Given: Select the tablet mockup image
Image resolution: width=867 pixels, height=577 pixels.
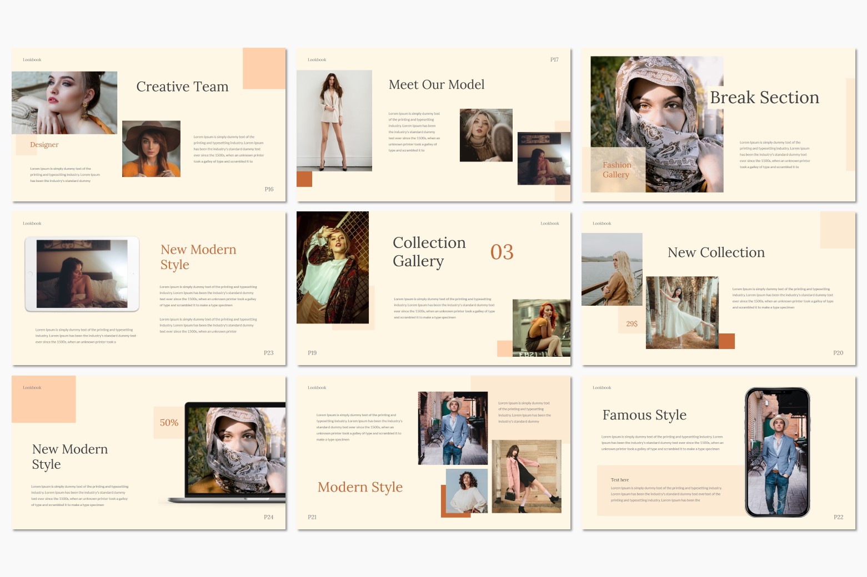Looking at the screenshot, I should point(82,274).
